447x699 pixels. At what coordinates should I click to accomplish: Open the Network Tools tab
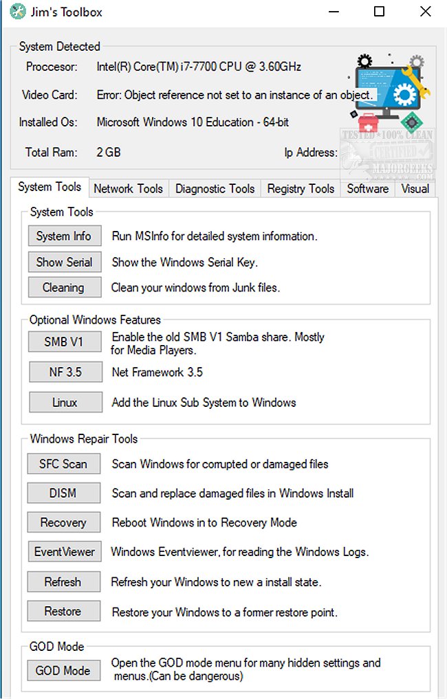tap(128, 188)
